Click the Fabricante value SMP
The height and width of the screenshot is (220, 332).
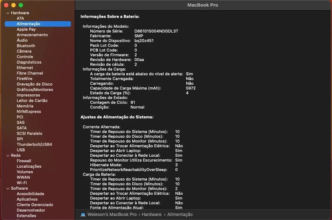(x=139, y=36)
